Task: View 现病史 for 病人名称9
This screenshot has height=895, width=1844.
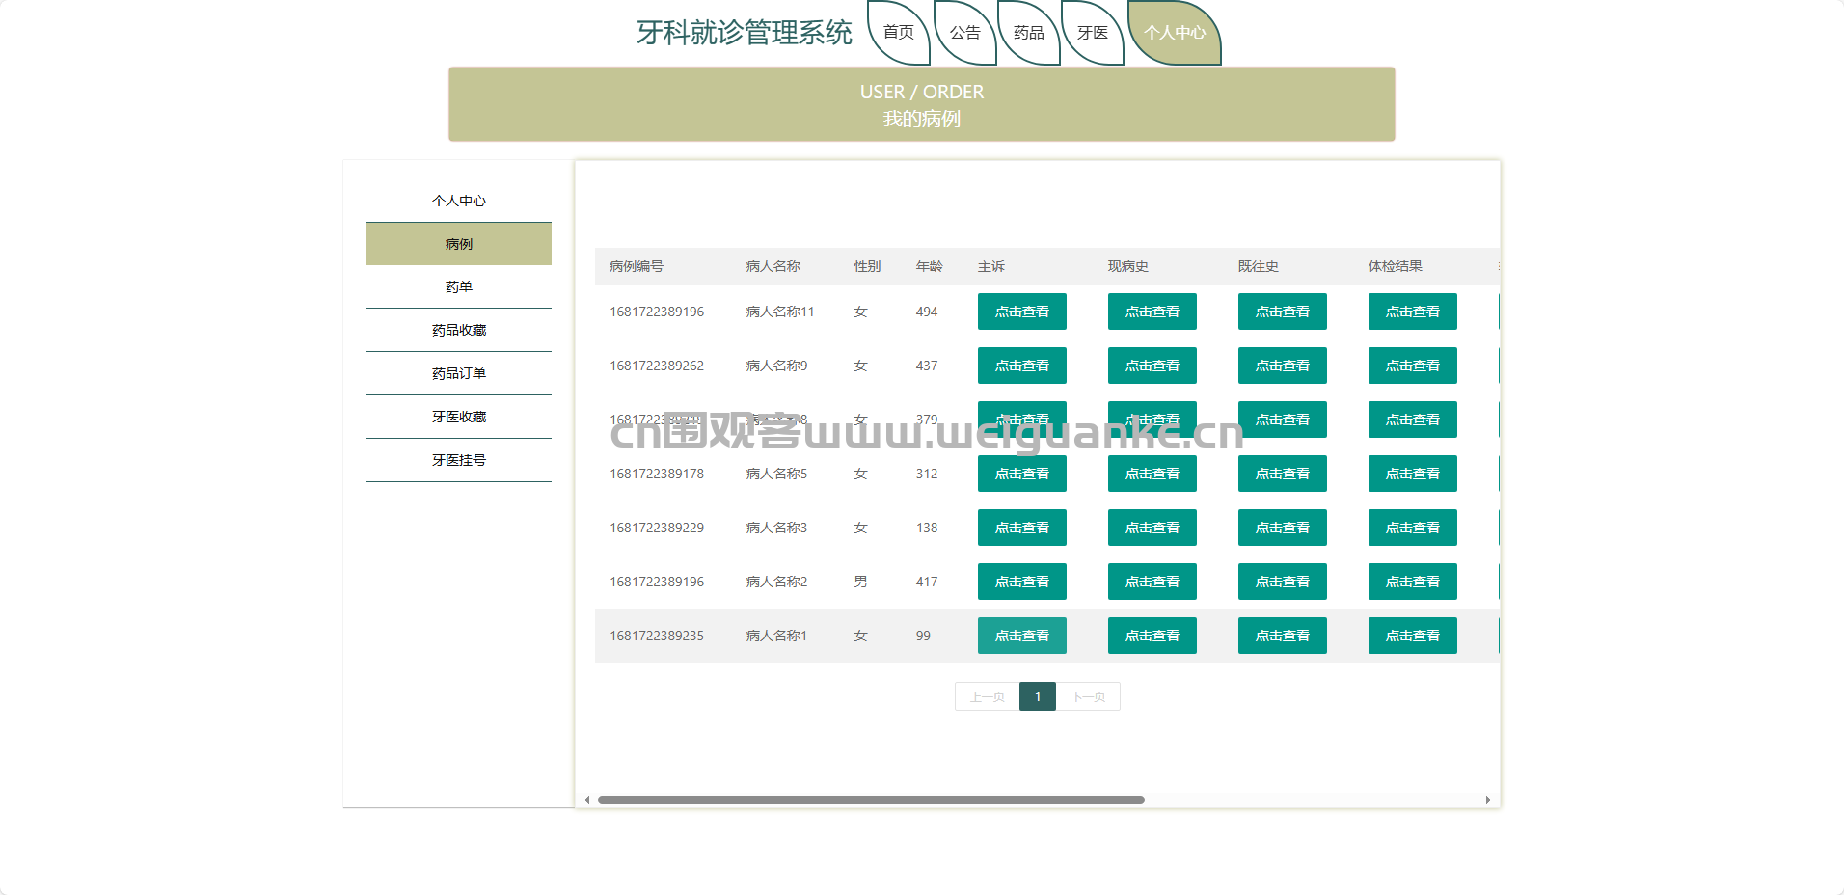Action: pos(1152,366)
